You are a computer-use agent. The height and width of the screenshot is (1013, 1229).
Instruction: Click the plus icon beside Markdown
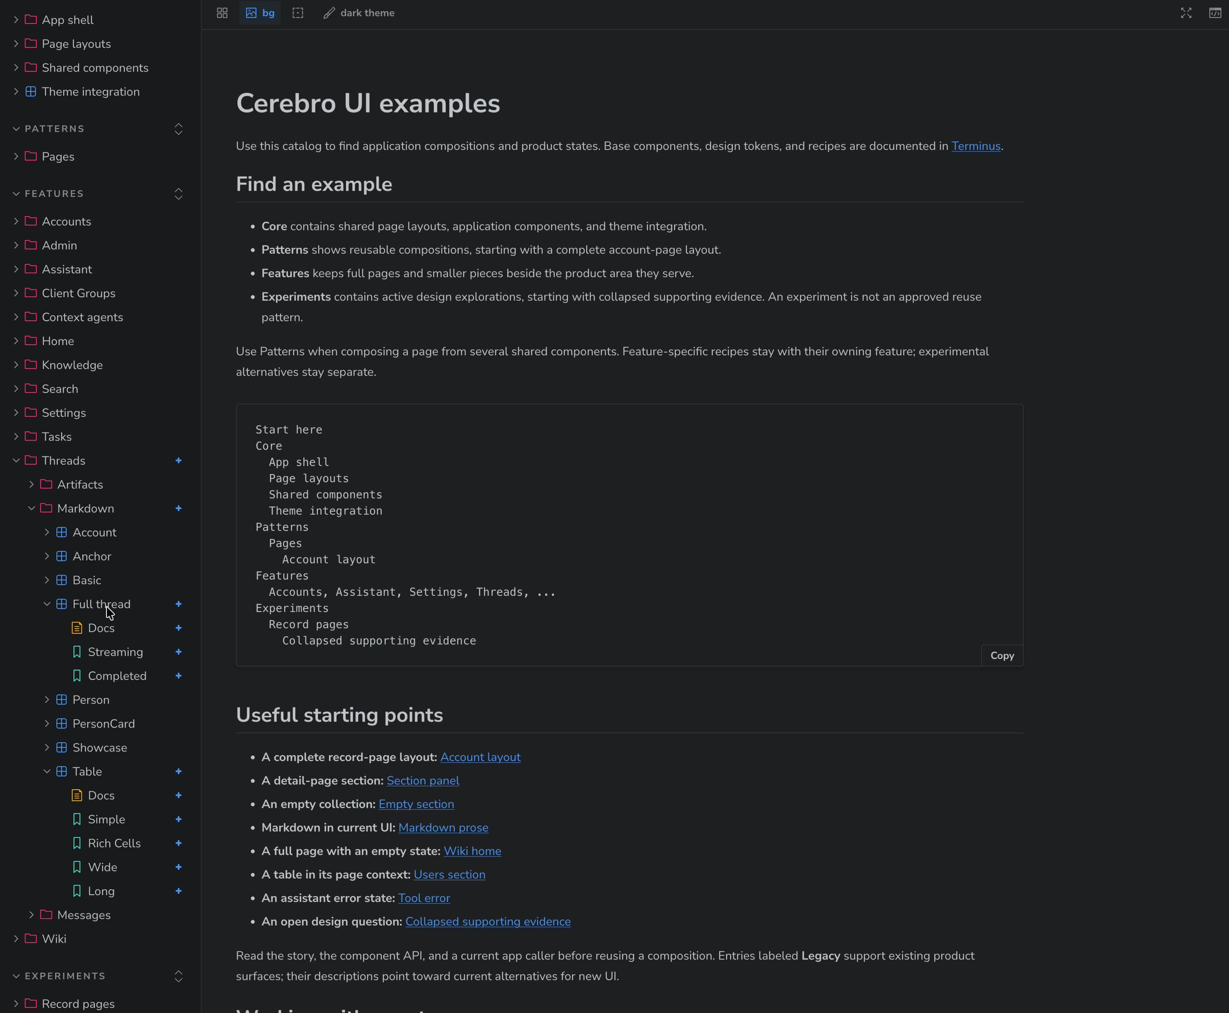(179, 509)
